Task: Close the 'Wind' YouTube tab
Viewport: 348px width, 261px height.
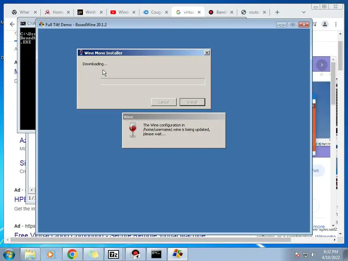Action: point(134,12)
